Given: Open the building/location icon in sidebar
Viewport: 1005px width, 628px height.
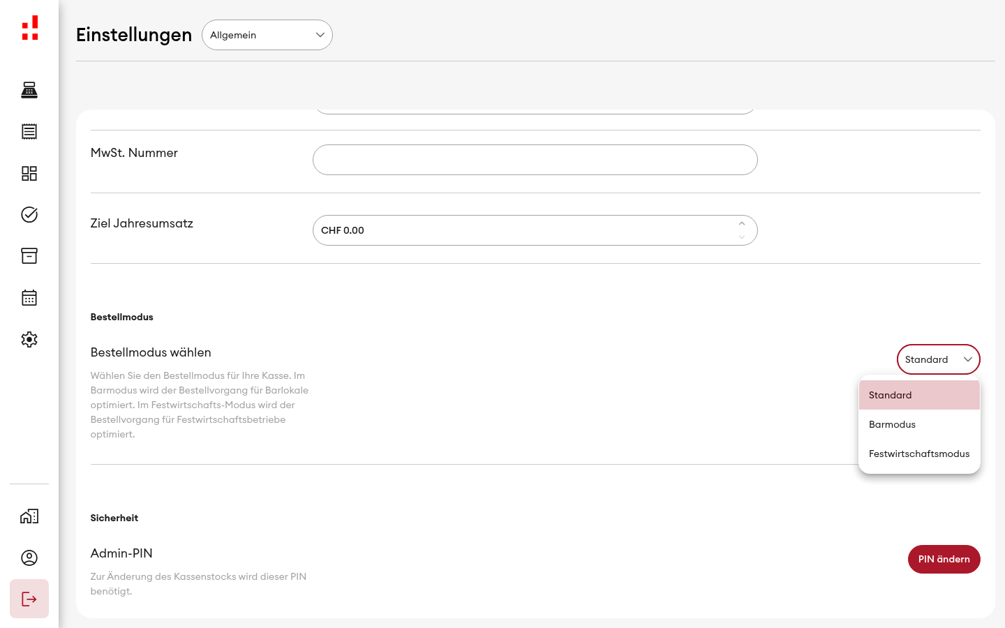Looking at the screenshot, I should (29, 516).
